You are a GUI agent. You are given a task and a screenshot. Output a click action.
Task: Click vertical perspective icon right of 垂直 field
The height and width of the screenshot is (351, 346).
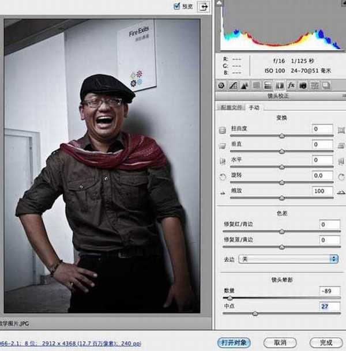[x=341, y=146]
